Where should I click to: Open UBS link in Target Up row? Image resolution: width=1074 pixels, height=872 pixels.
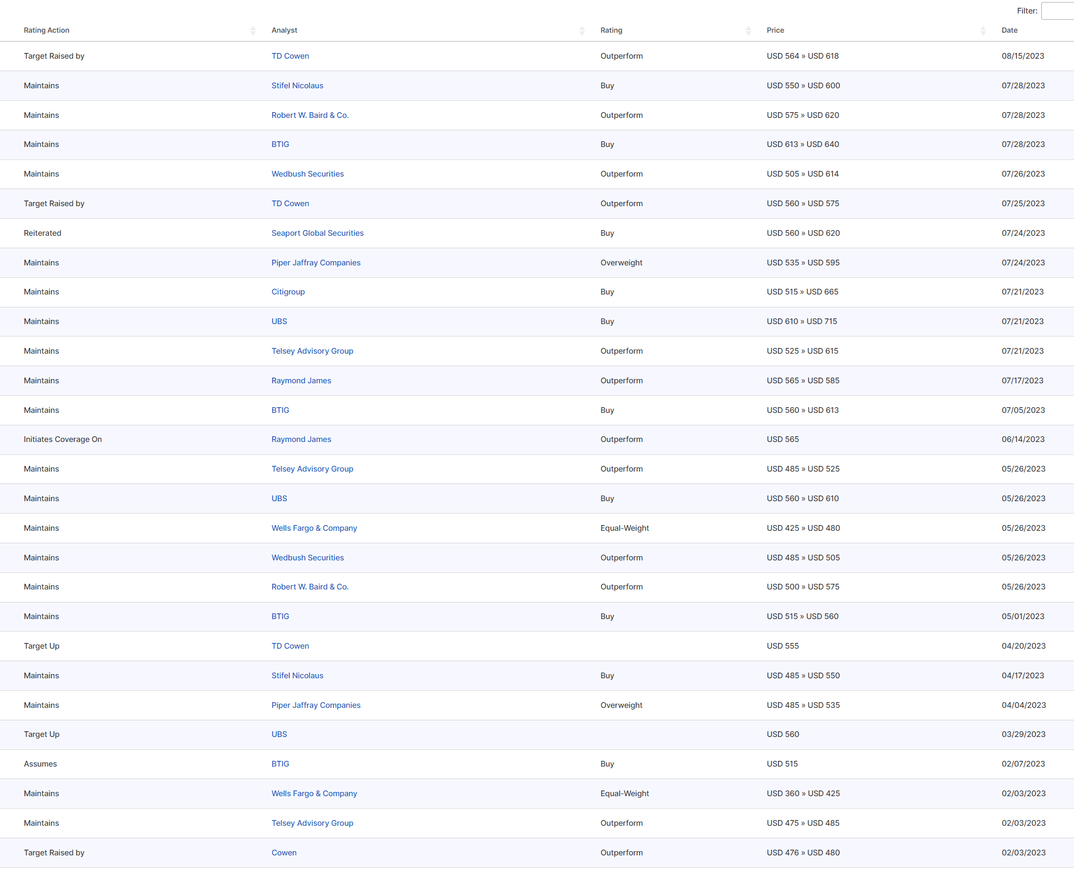(x=279, y=734)
